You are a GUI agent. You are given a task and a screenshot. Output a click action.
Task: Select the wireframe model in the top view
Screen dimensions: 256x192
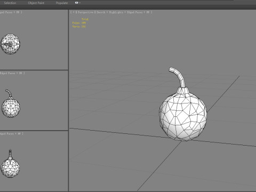(x=10, y=44)
